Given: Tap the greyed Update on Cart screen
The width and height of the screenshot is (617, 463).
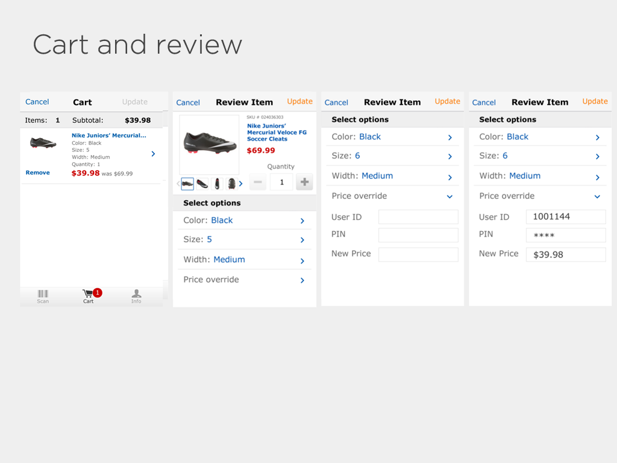Looking at the screenshot, I should pos(134,102).
